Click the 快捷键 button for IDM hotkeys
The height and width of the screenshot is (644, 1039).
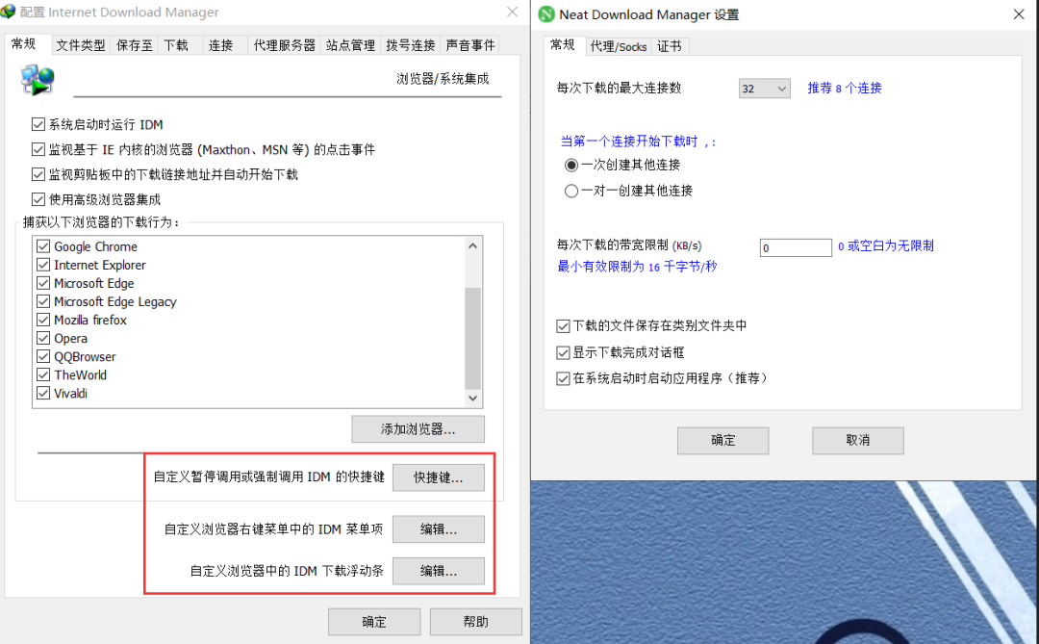pos(438,477)
